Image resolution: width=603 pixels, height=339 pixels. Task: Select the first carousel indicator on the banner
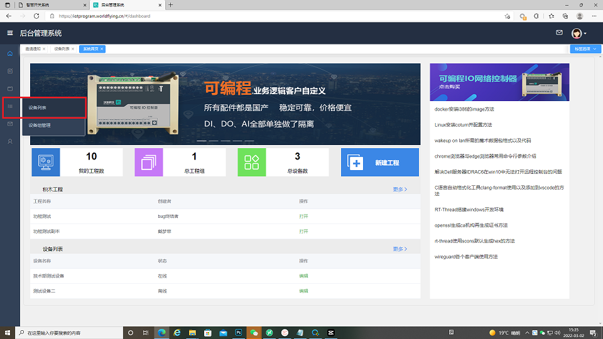pyautogui.click(x=202, y=141)
